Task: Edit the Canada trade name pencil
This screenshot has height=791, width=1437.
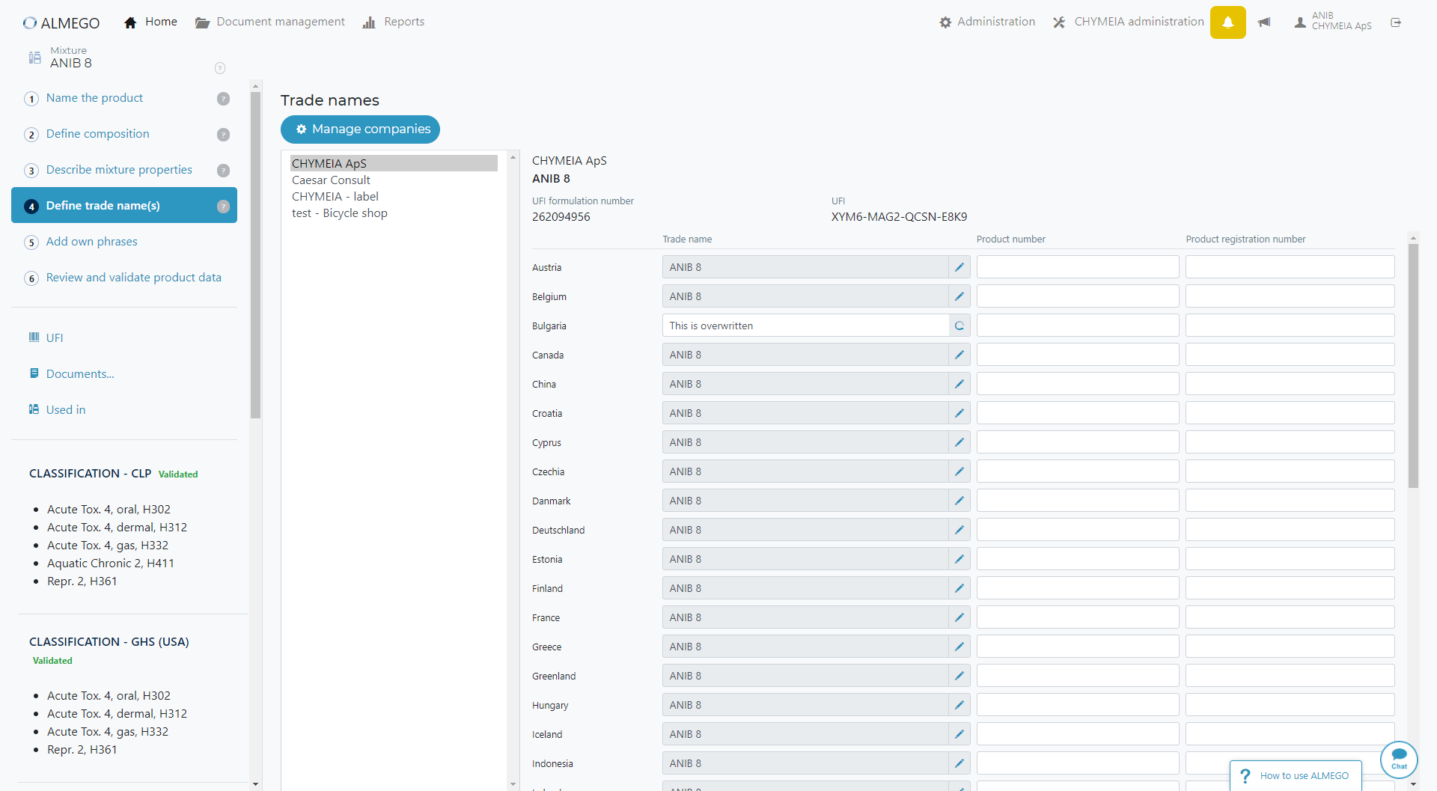Action: pyautogui.click(x=959, y=355)
